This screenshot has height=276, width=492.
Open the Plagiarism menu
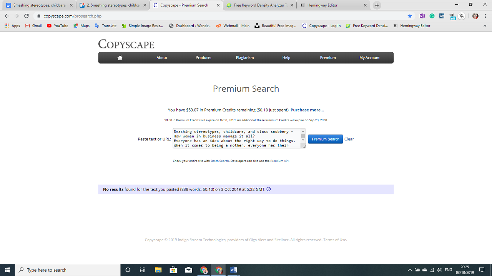245,58
